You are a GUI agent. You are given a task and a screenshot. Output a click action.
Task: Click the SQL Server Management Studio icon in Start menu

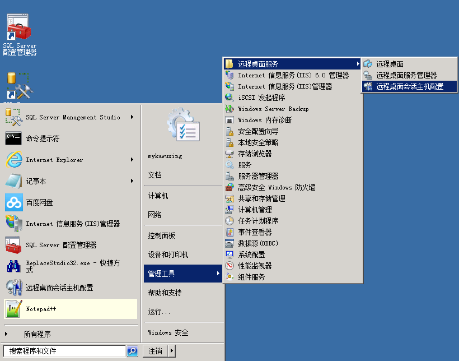[x=13, y=117]
